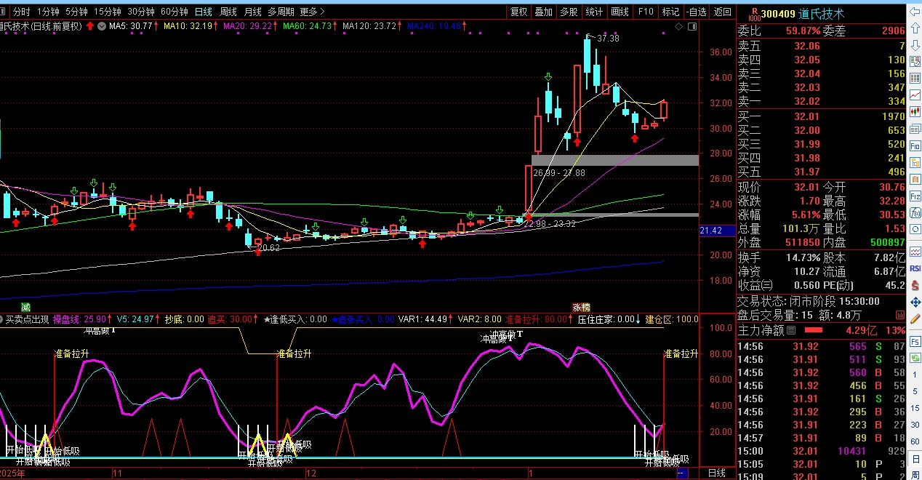Click the tree structure icon in sidebar

point(915,162)
